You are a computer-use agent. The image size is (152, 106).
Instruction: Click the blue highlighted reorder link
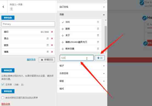click(x=31, y=60)
